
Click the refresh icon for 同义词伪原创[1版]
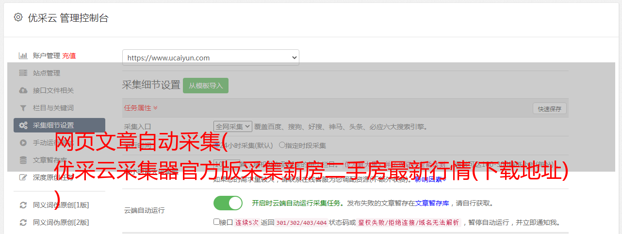coord(23,205)
